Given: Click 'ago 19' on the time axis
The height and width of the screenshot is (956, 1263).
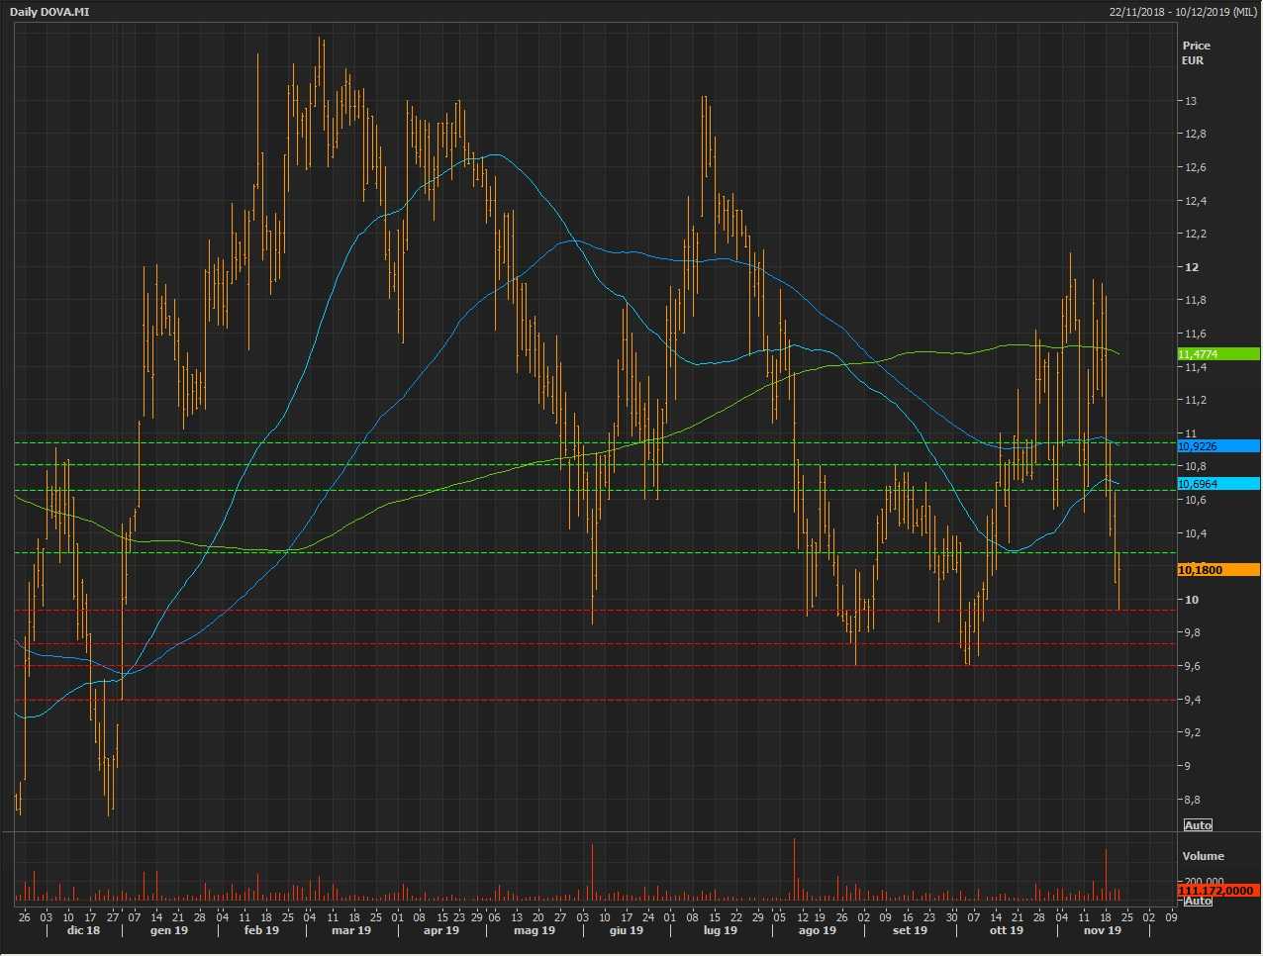Looking at the screenshot, I should (817, 930).
